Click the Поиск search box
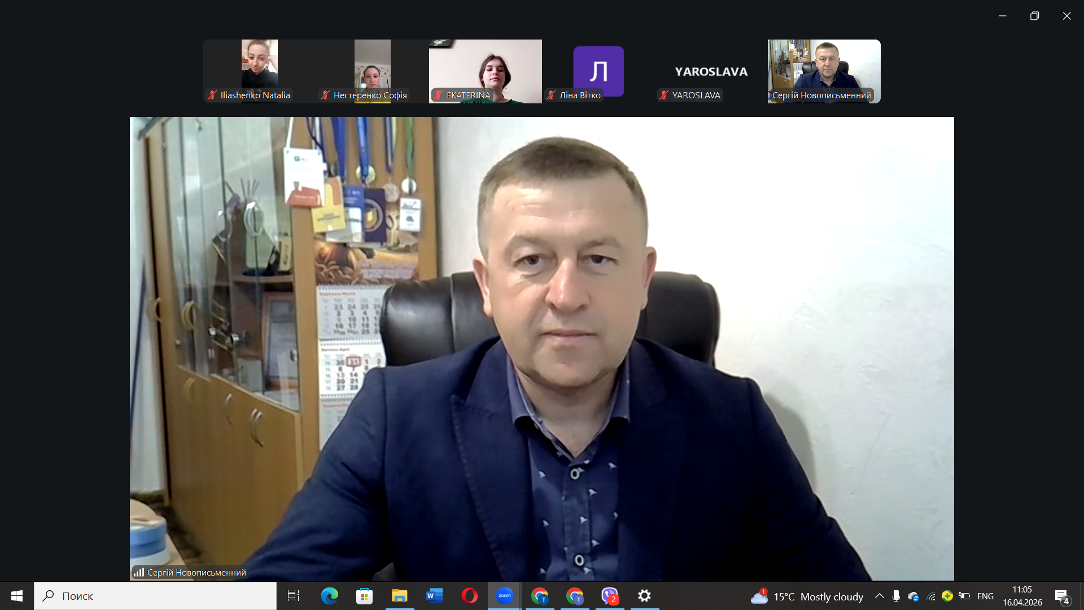This screenshot has width=1084, height=610. pyautogui.click(x=155, y=596)
